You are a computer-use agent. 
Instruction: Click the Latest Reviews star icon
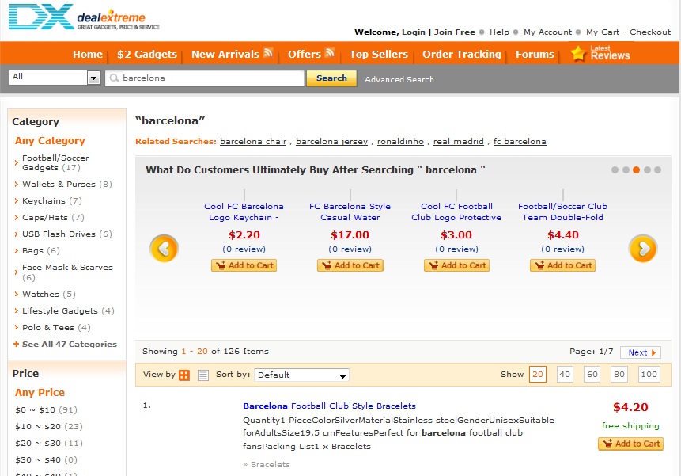pyautogui.click(x=578, y=54)
